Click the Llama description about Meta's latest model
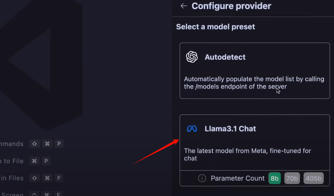 (x=247, y=154)
